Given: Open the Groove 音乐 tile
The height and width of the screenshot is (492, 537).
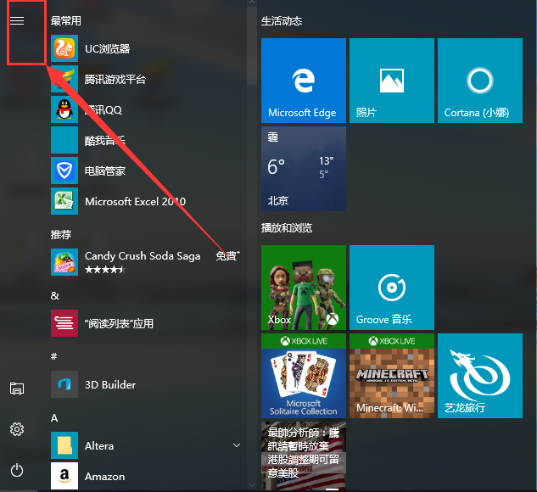Looking at the screenshot, I should tap(392, 288).
